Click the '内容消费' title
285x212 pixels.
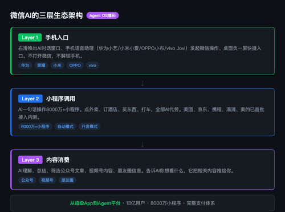tap(58, 160)
